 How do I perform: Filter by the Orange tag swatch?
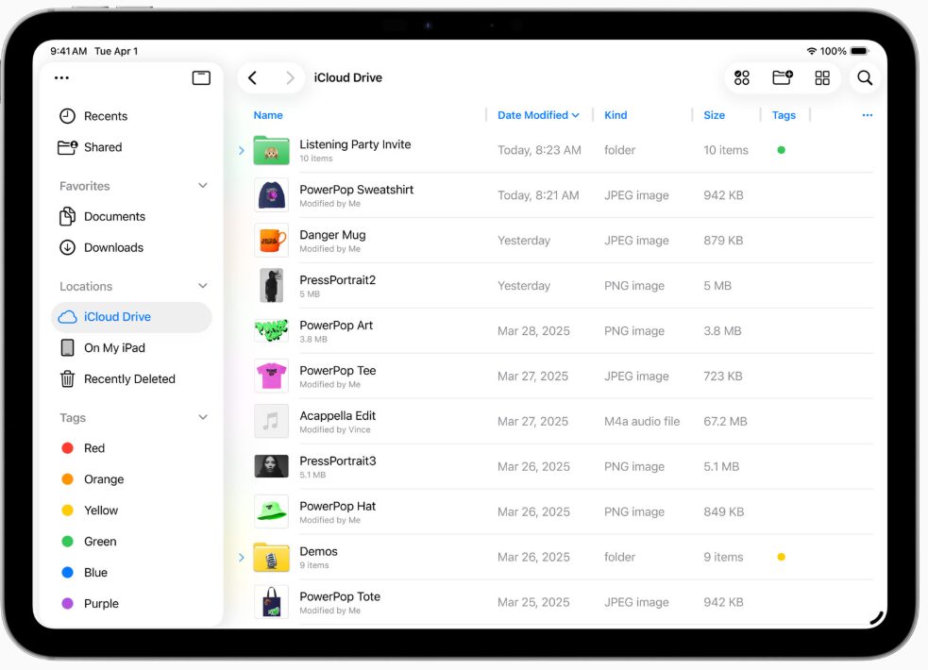[67, 479]
